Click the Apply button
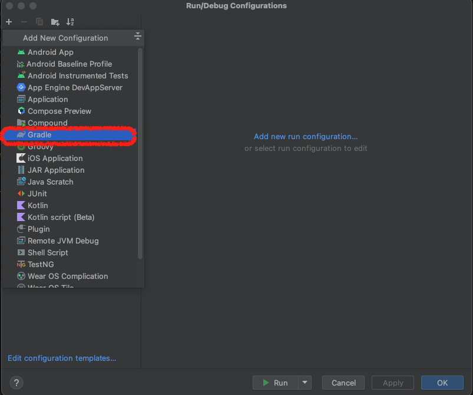The height and width of the screenshot is (395, 473). [x=393, y=383]
